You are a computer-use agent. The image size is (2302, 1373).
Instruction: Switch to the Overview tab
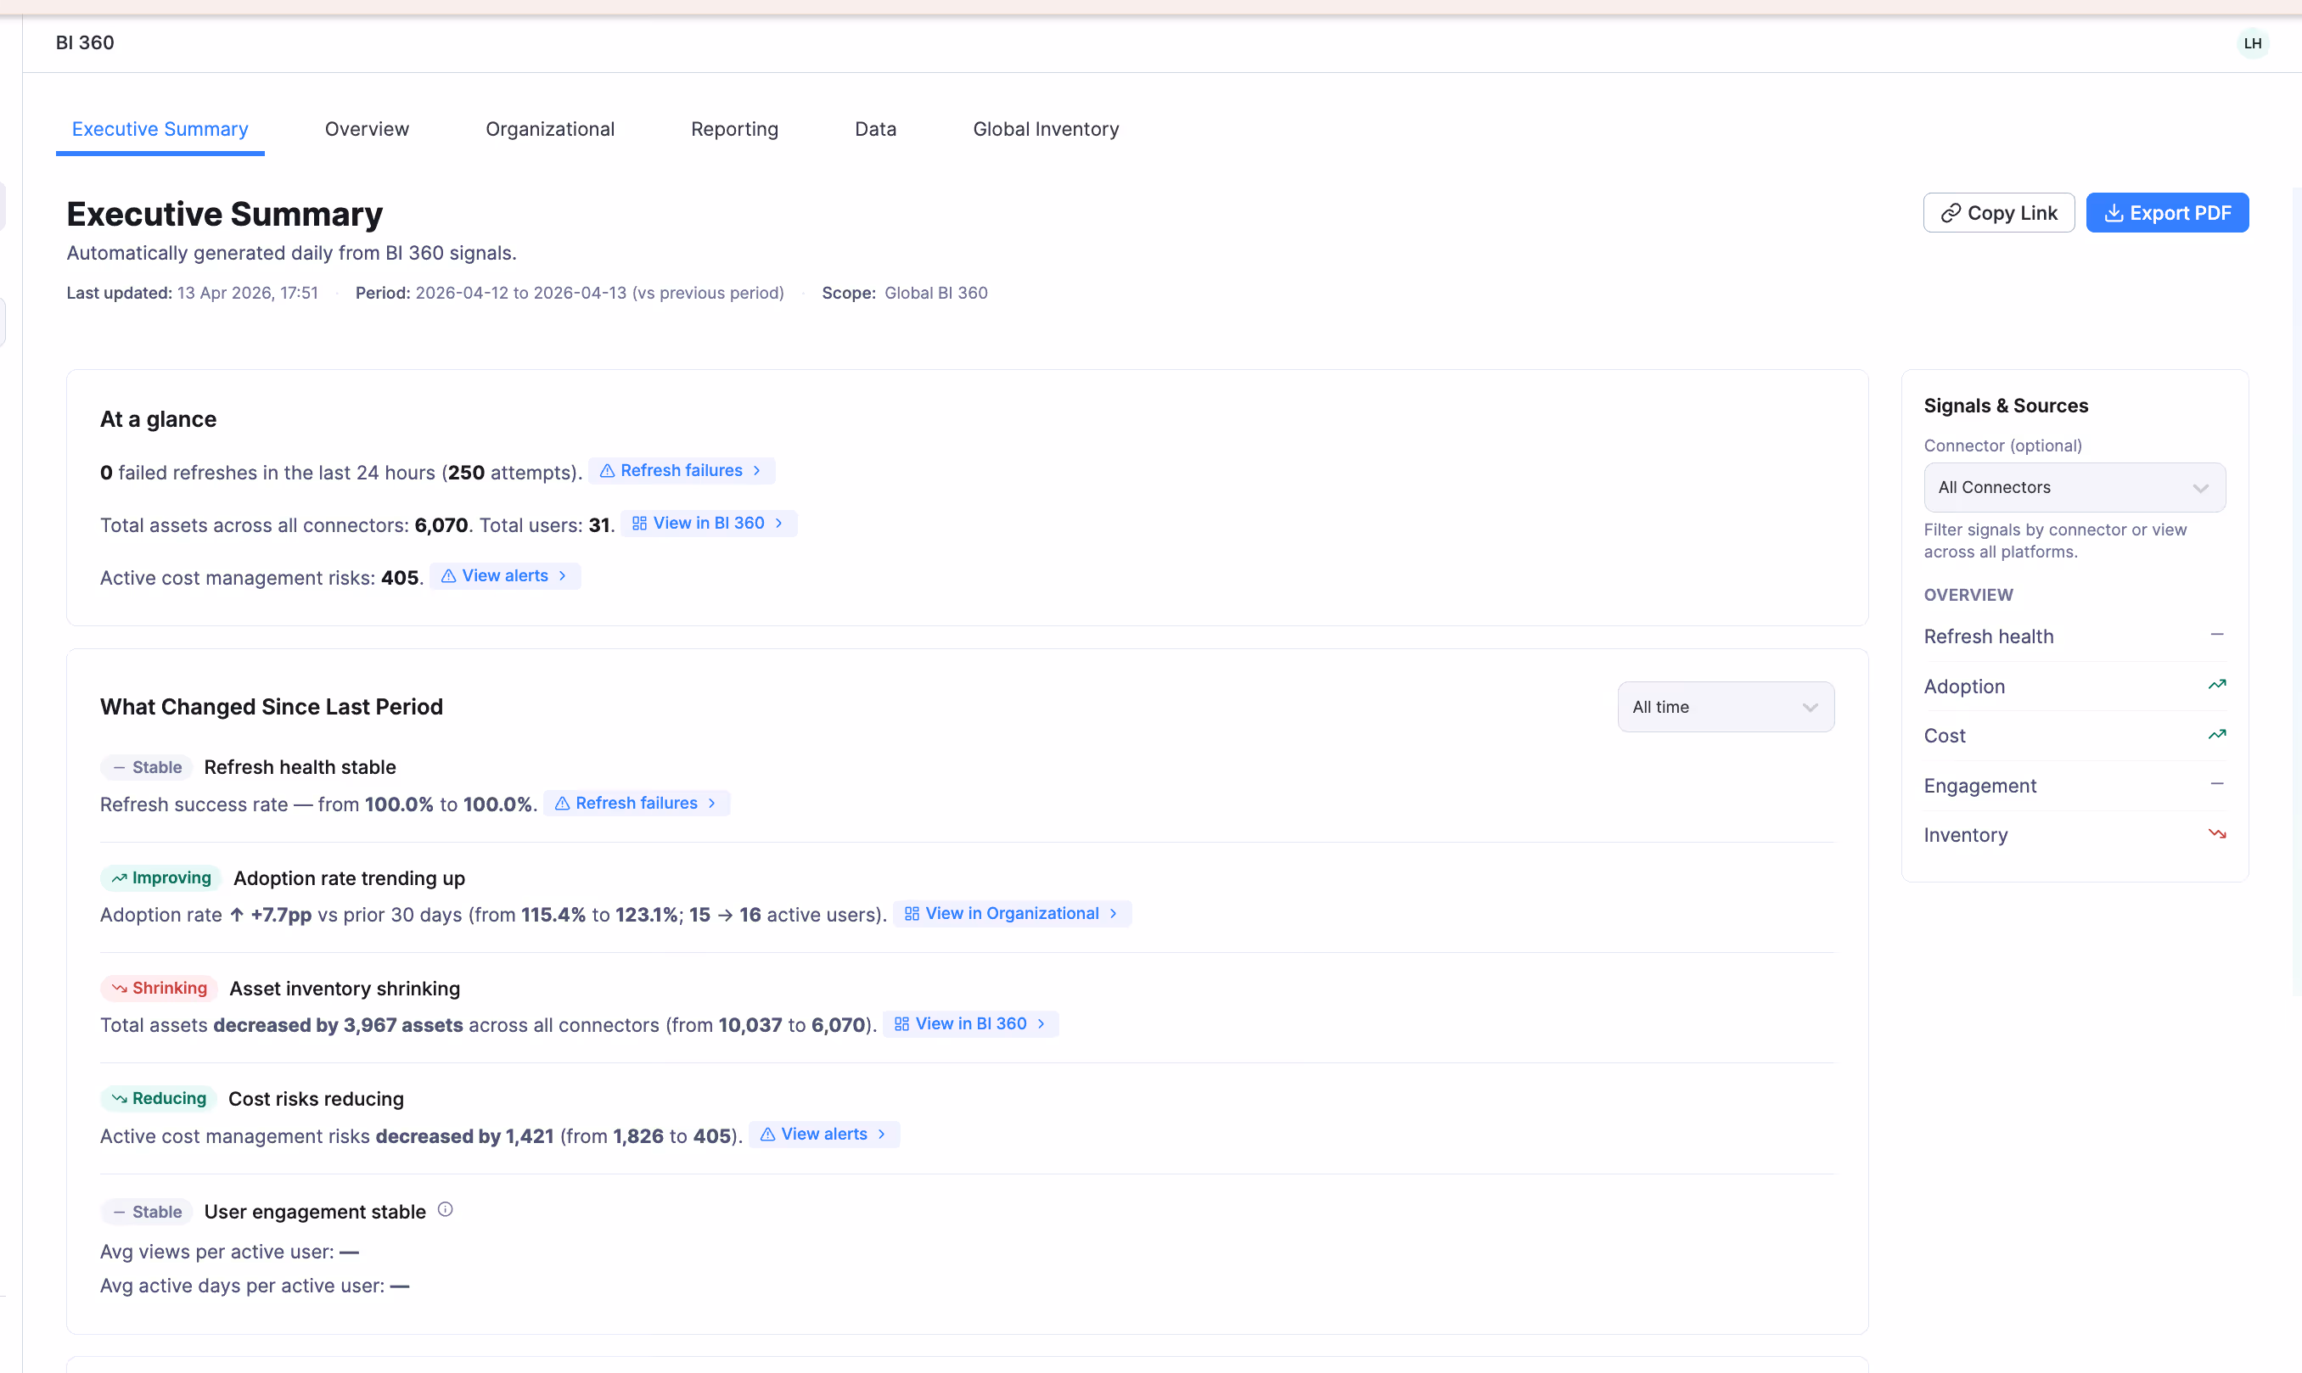pyautogui.click(x=367, y=130)
